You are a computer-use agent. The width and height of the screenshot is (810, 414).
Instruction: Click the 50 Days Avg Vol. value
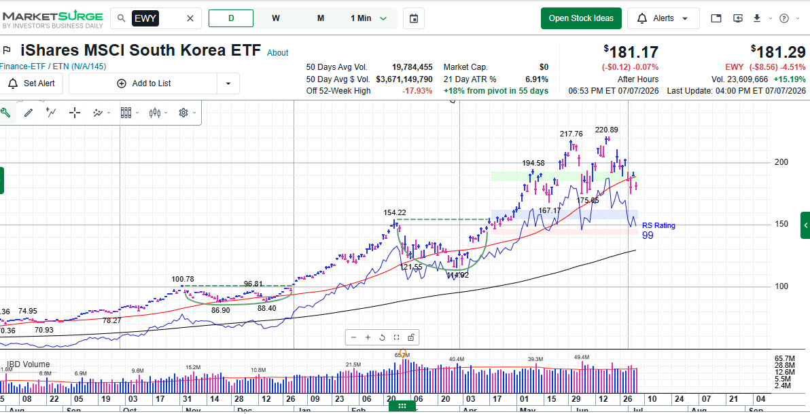[x=412, y=67]
